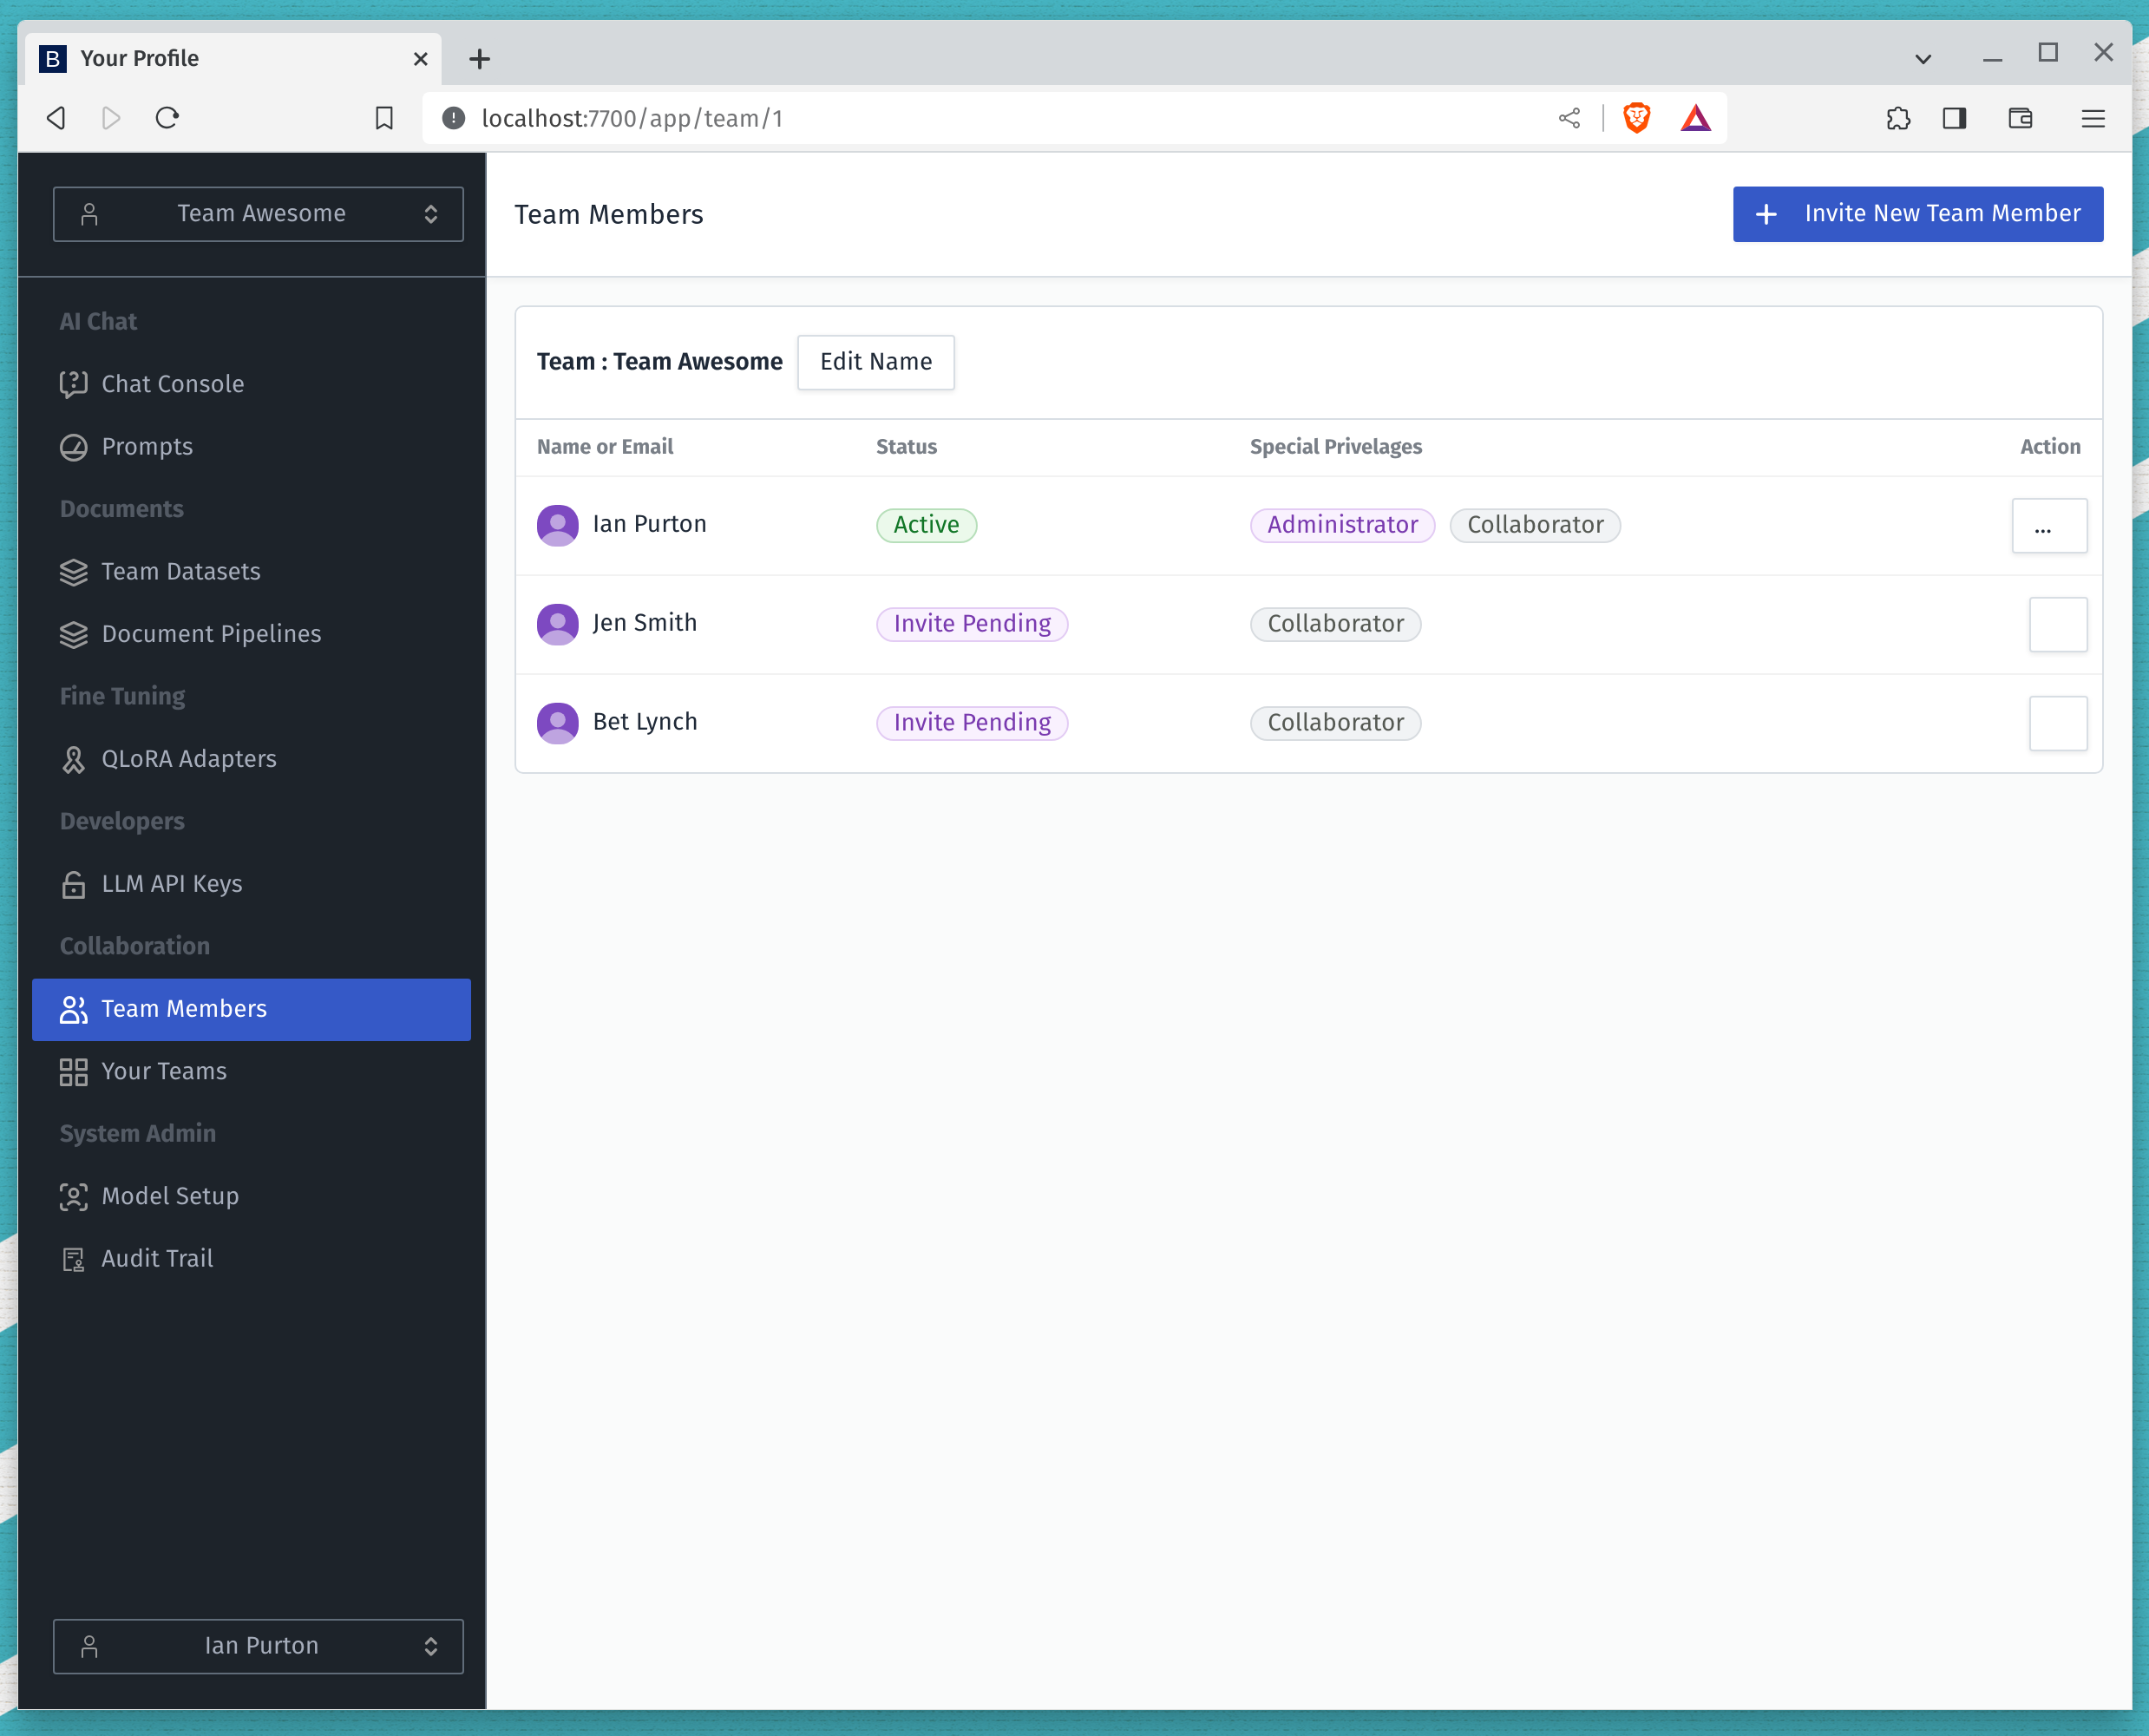Open Document Pipelines section
Viewport: 2149px width, 1736px height.
click(211, 632)
